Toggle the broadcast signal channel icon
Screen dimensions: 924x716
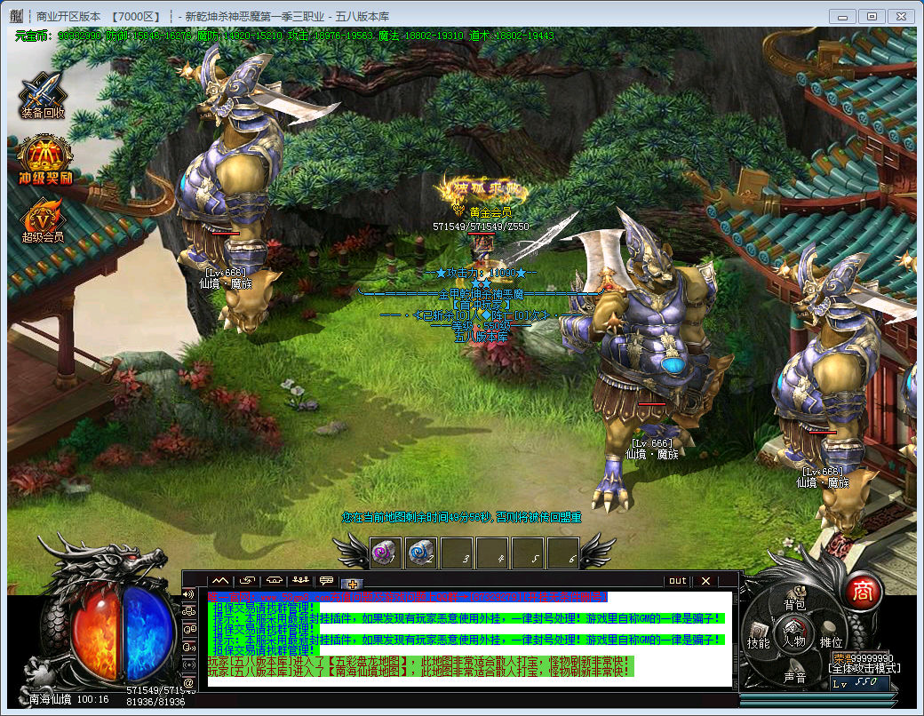tap(188, 664)
